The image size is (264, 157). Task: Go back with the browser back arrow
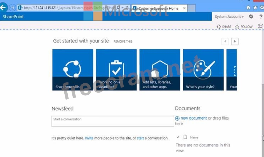point(3,8)
